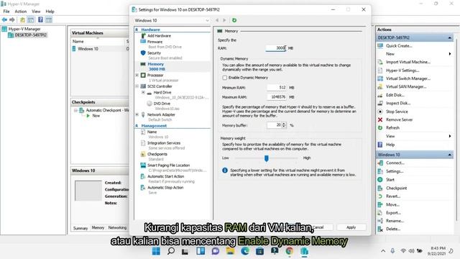Open Search from the taskbar

(171, 251)
